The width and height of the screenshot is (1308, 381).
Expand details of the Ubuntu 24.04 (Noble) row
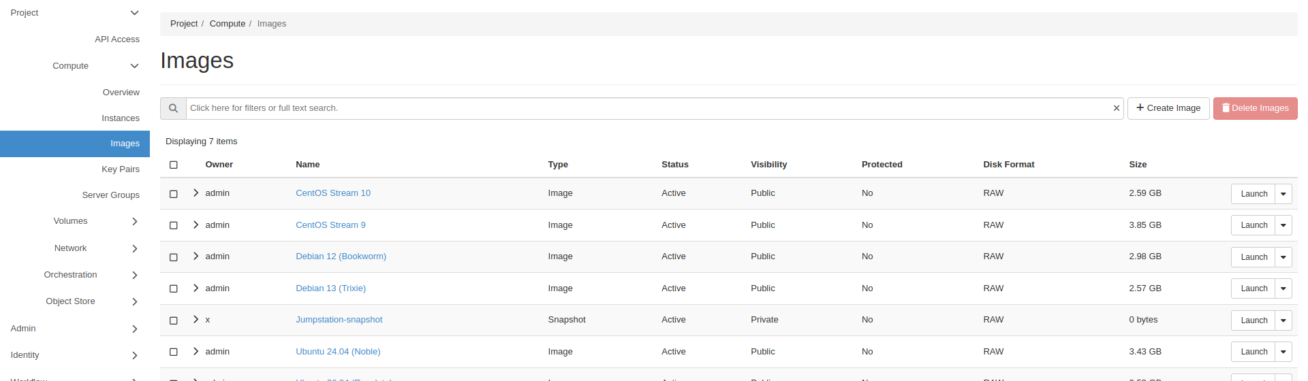coord(196,351)
